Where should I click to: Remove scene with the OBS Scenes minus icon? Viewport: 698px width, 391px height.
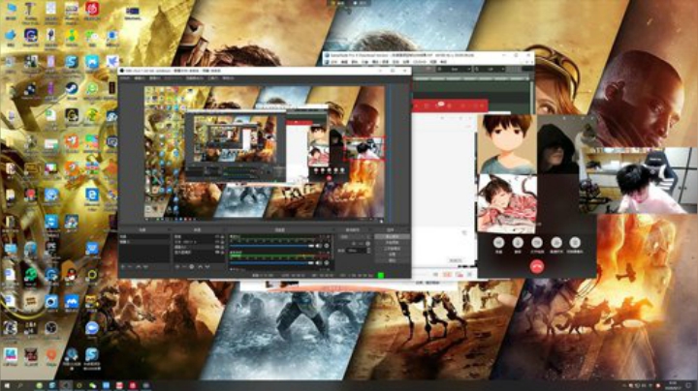[x=131, y=266]
